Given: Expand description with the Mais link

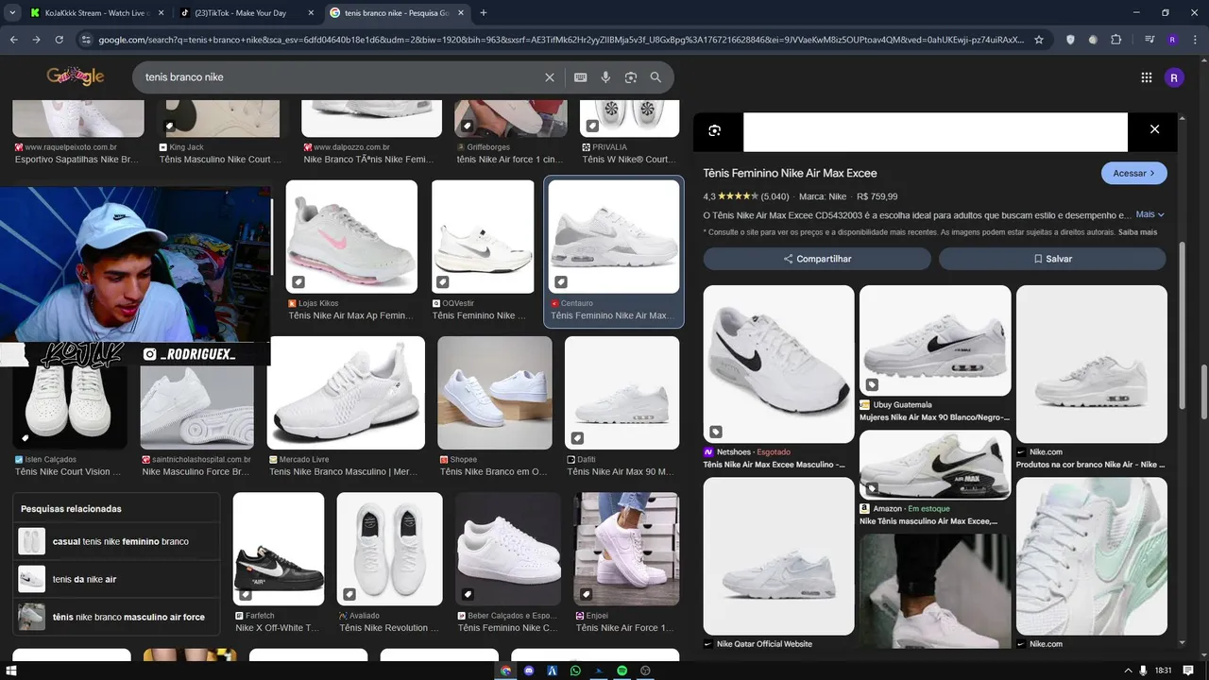Looking at the screenshot, I should pyautogui.click(x=1150, y=215).
